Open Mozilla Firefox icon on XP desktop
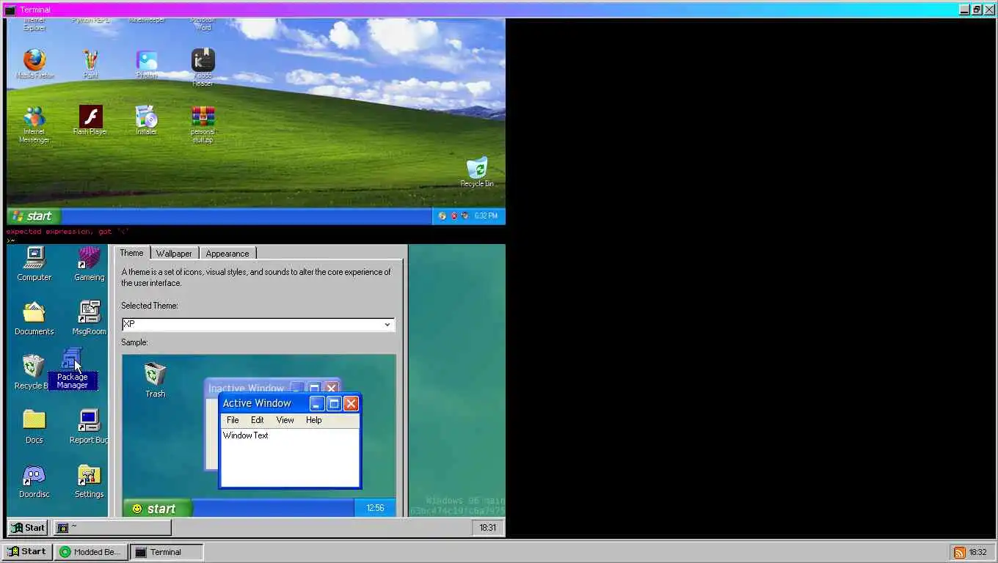 tap(34, 63)
